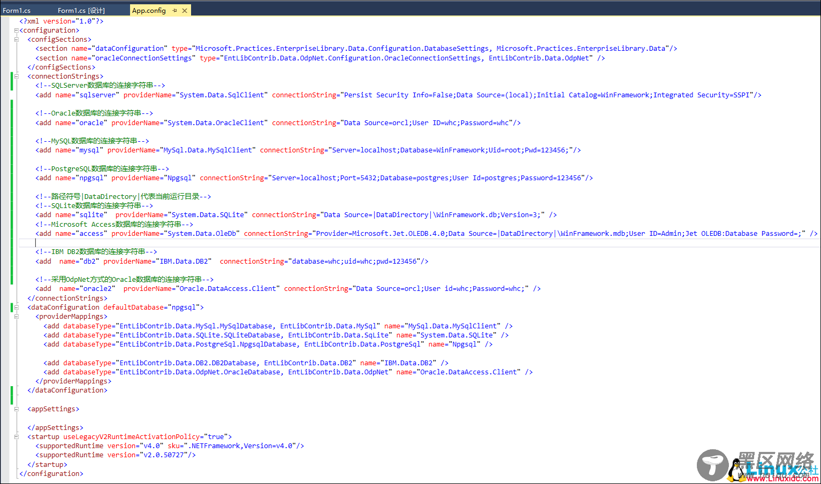Viewport: 821px width, 484px height.
Task: Click the MySQL connection string comment
Action: pos(92,141)
